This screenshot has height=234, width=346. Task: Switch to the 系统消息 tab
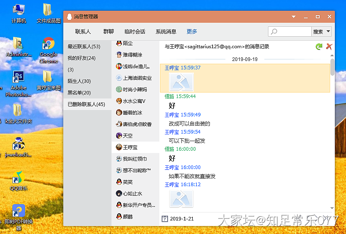click(x=166, y=31)
